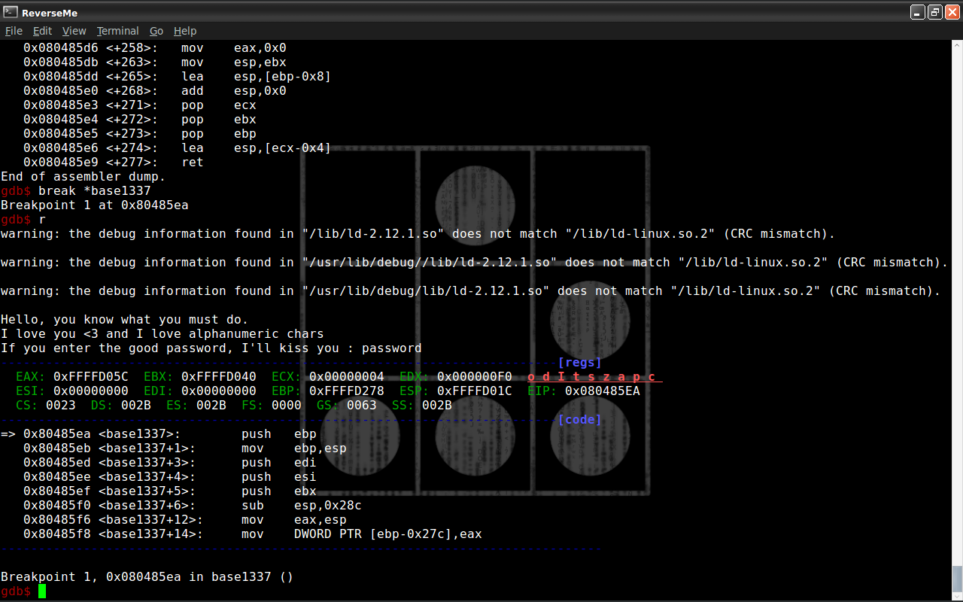This screenshot has width=963, height=602.
Task: Click 'I love you <3' line
Action: coord(163,334)
